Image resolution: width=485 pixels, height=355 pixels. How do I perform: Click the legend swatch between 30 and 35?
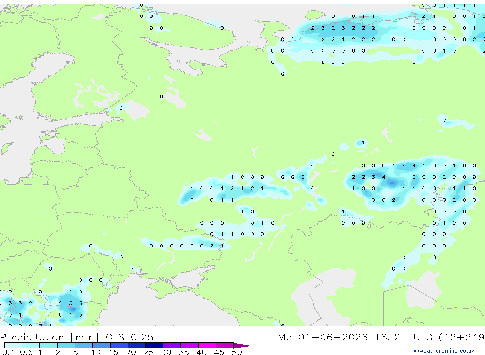pos(172,345)
